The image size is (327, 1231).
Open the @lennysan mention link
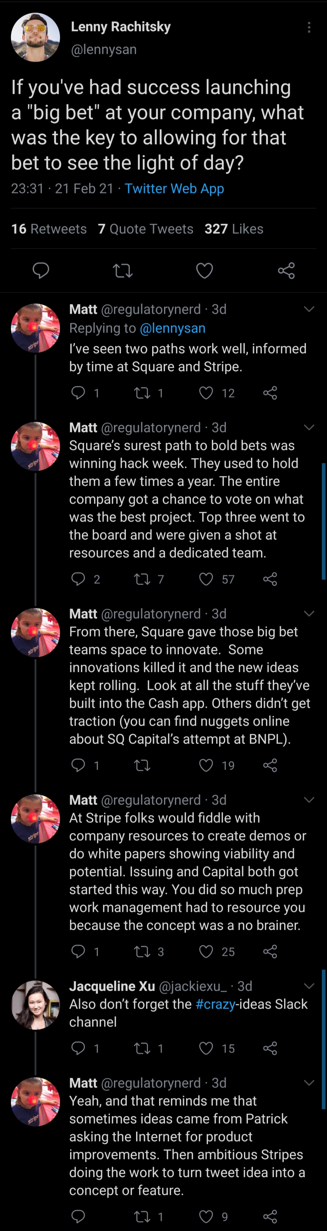coord(172,328)
